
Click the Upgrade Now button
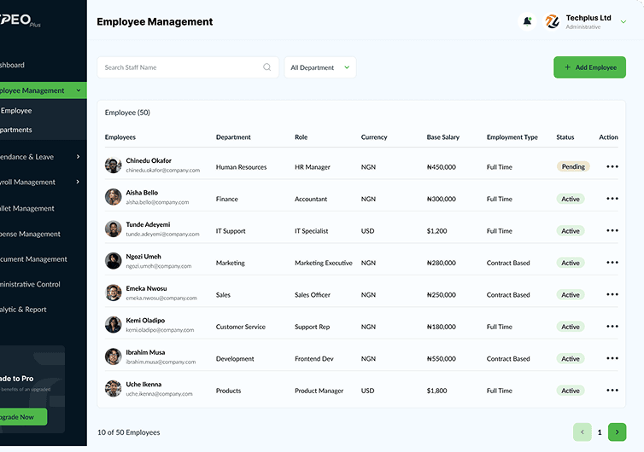[x=22, y=417]
